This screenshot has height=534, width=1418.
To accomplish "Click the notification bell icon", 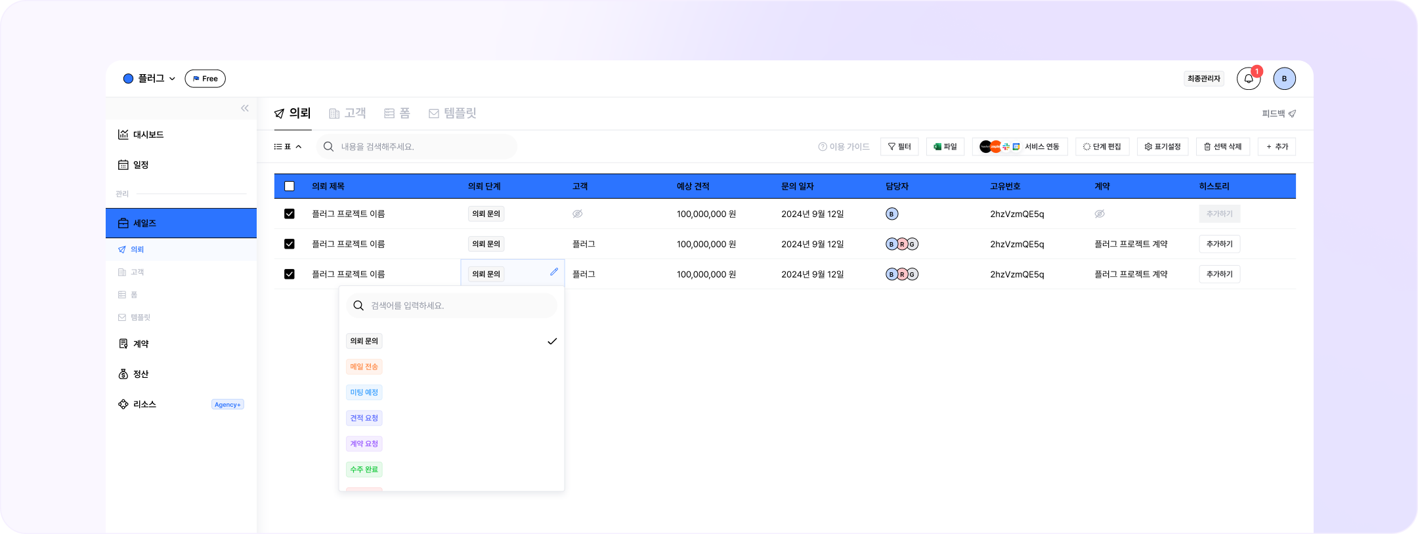I will coord(1248,79).
